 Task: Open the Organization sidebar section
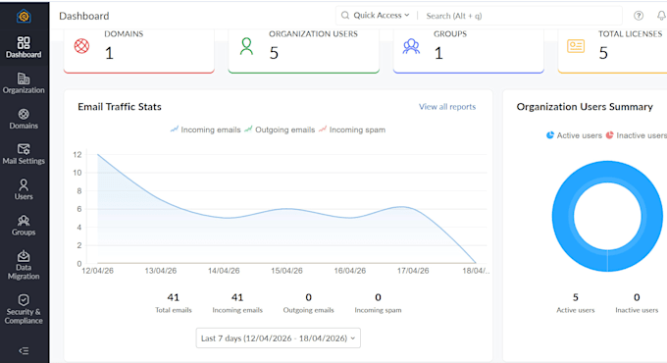pyautogui.click(x=24, y=83)
